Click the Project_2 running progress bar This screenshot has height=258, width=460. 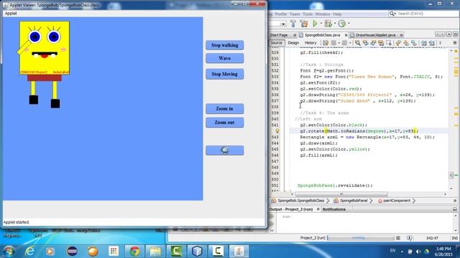361,238
